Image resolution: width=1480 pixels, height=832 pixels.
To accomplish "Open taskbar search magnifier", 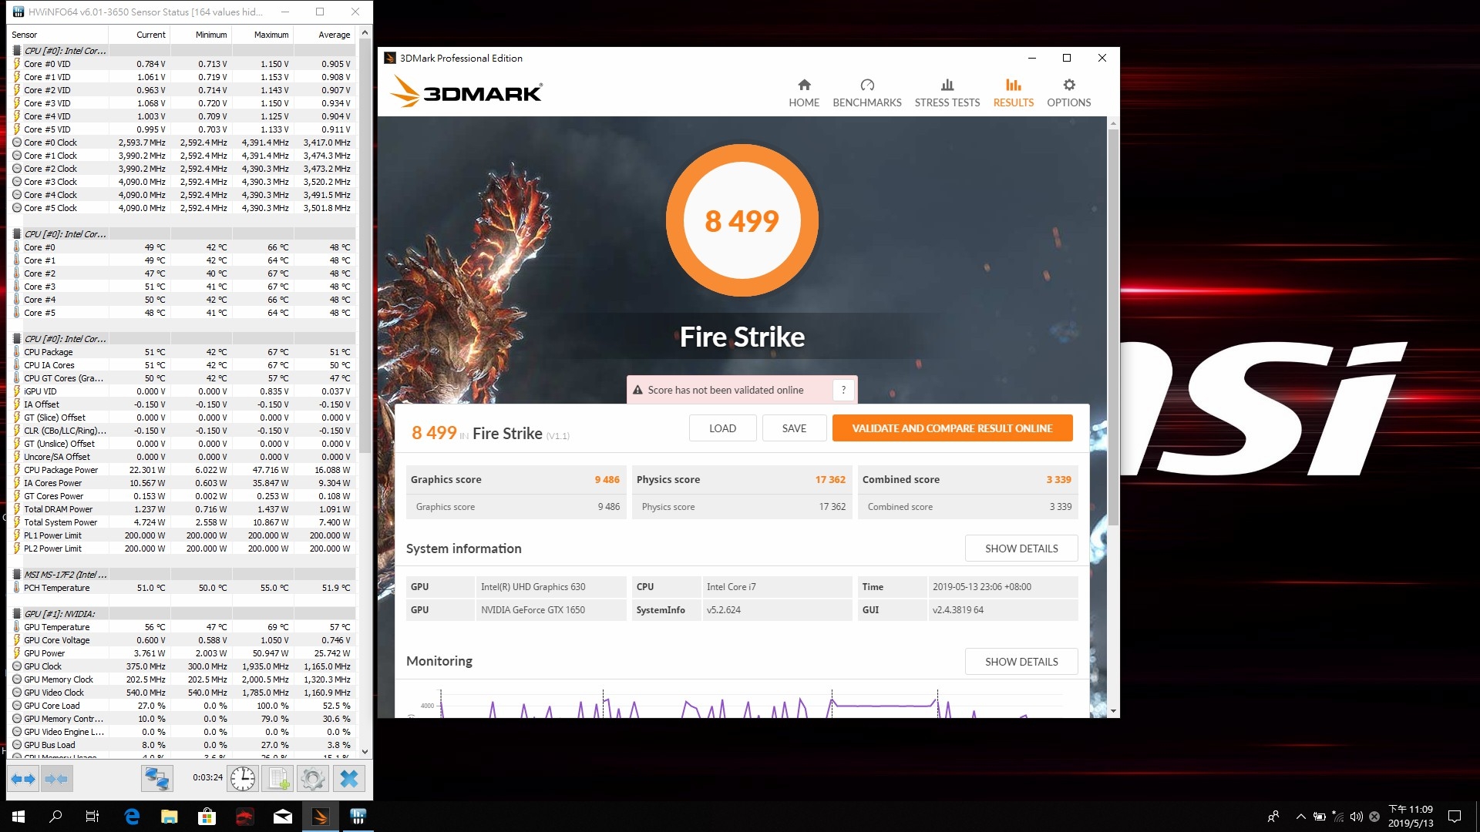I will coord(55,817).
